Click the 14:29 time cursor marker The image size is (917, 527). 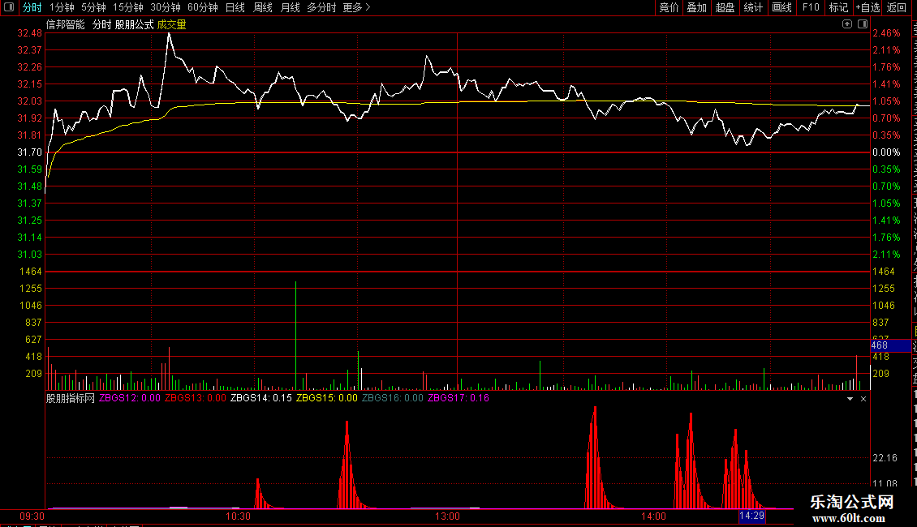click(x=751, y=516)
